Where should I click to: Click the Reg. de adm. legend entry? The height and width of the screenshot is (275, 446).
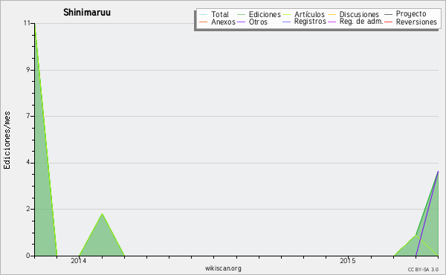pyautogui.click(x=355, y=22)
